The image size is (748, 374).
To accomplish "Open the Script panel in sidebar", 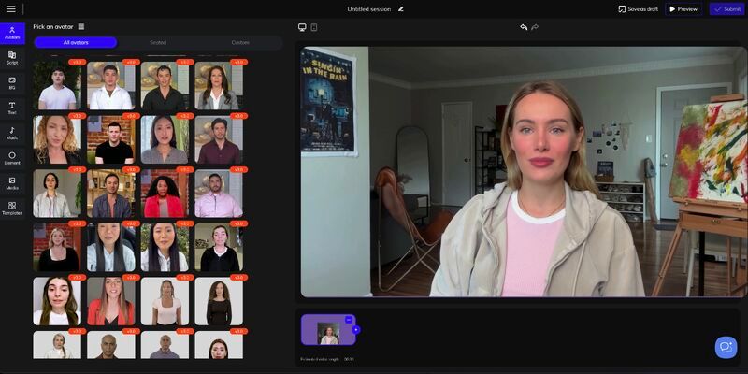I will [x=12, y=58].
